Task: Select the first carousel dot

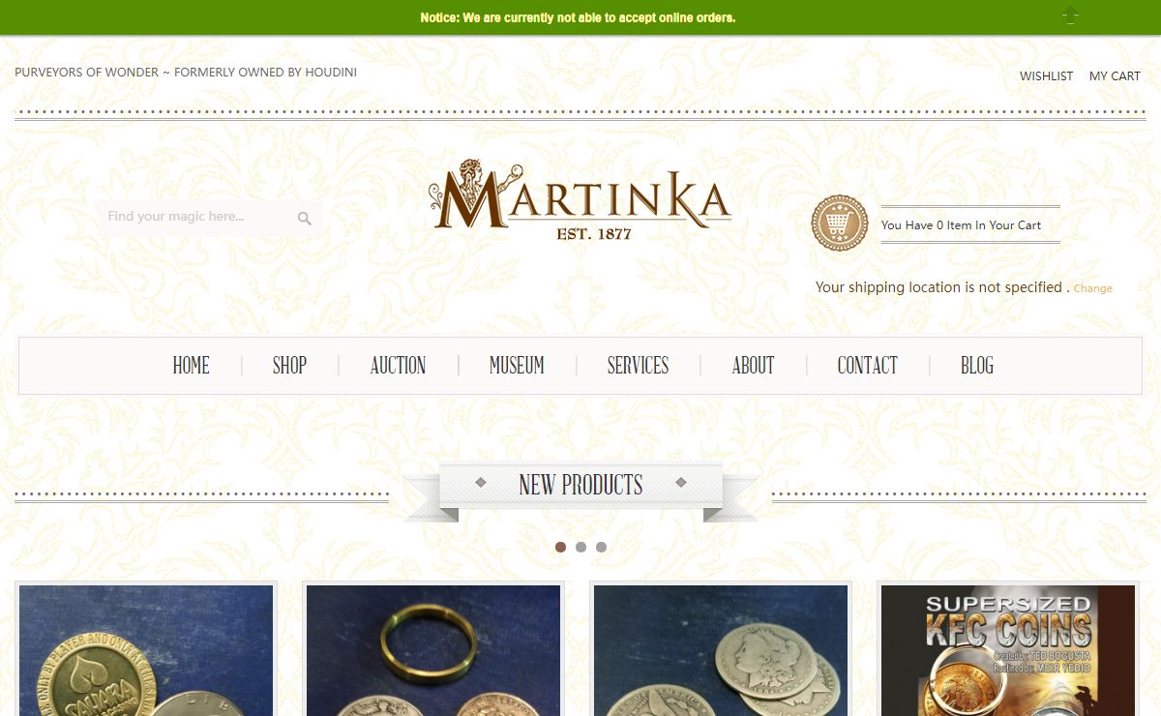Action: [x=560, y=547]
